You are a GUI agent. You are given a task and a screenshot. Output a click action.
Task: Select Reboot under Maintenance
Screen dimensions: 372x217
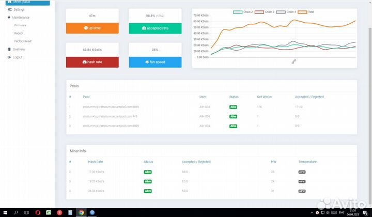(x=19, y=33)
